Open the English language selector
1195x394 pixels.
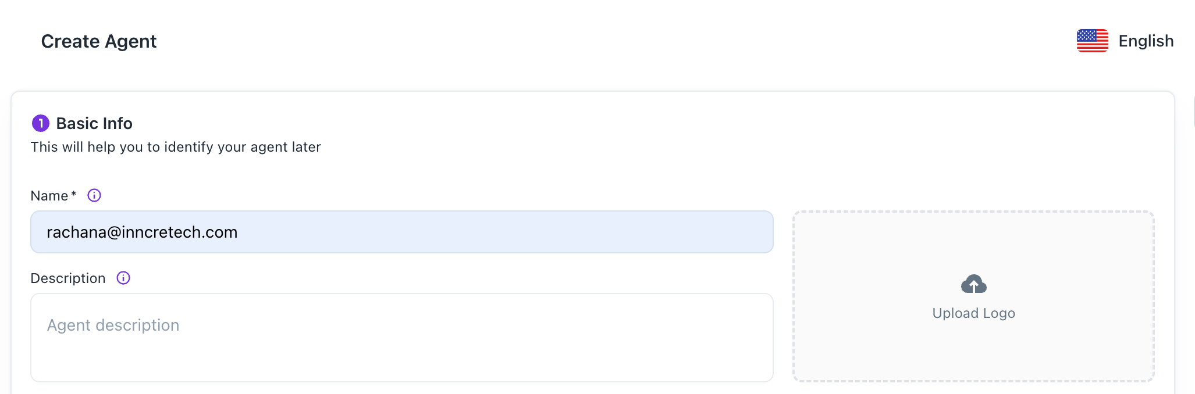1146,41
